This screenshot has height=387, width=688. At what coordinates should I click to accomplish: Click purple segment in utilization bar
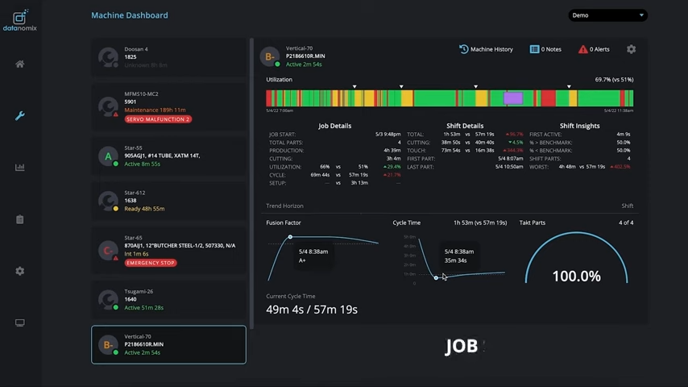[513, 98]
